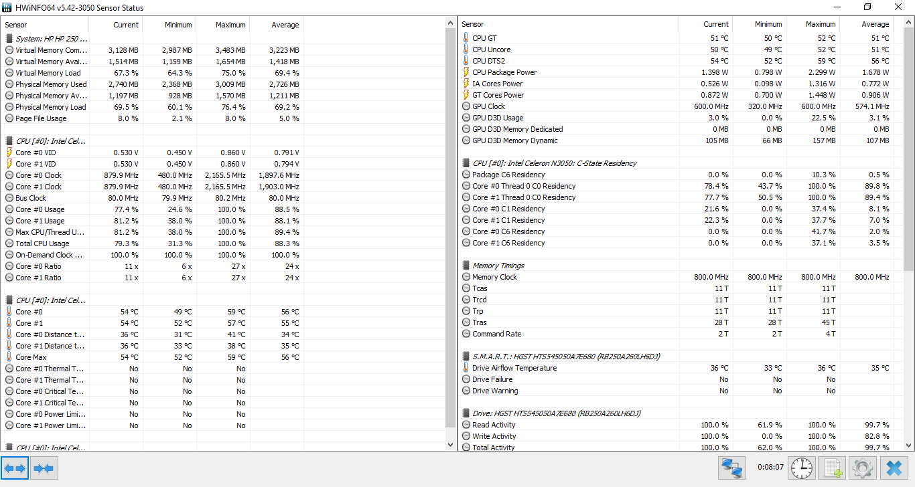Click the round icon beside Total CPU Usage
Screen dimensions: 915x487
pyautogui.click(x=9, y=243)
